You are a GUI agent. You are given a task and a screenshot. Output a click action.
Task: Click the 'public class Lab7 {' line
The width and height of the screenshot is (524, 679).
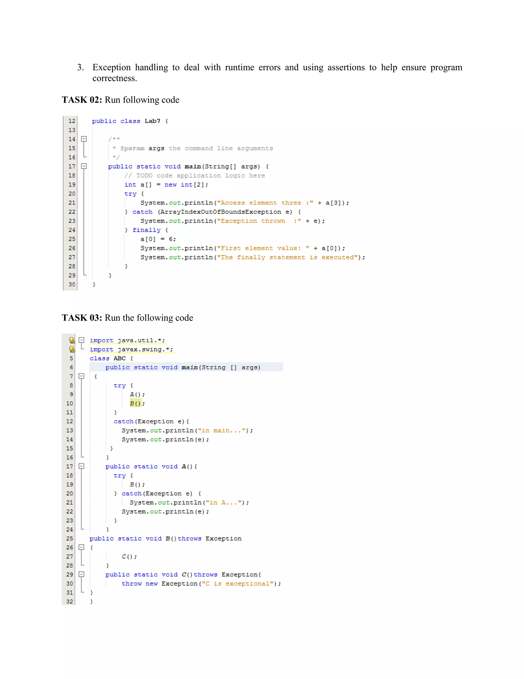click(x=130, y=121)
